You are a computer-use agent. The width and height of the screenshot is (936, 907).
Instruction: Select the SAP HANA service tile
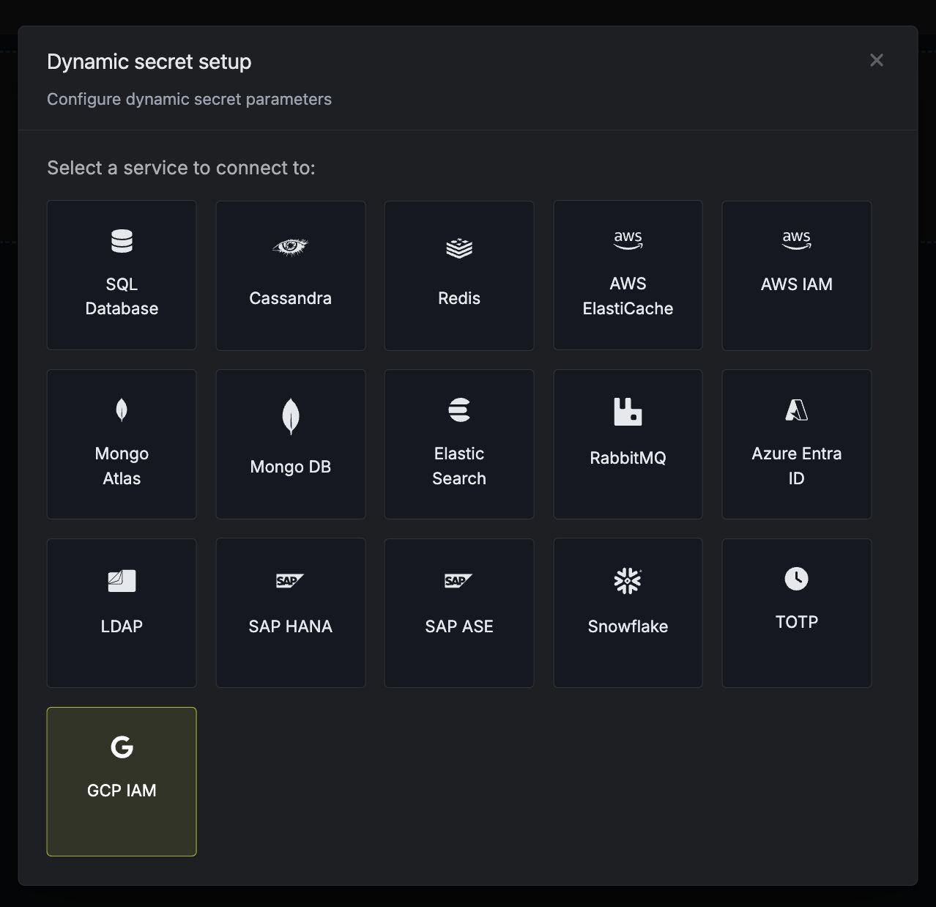click(290, 613)
